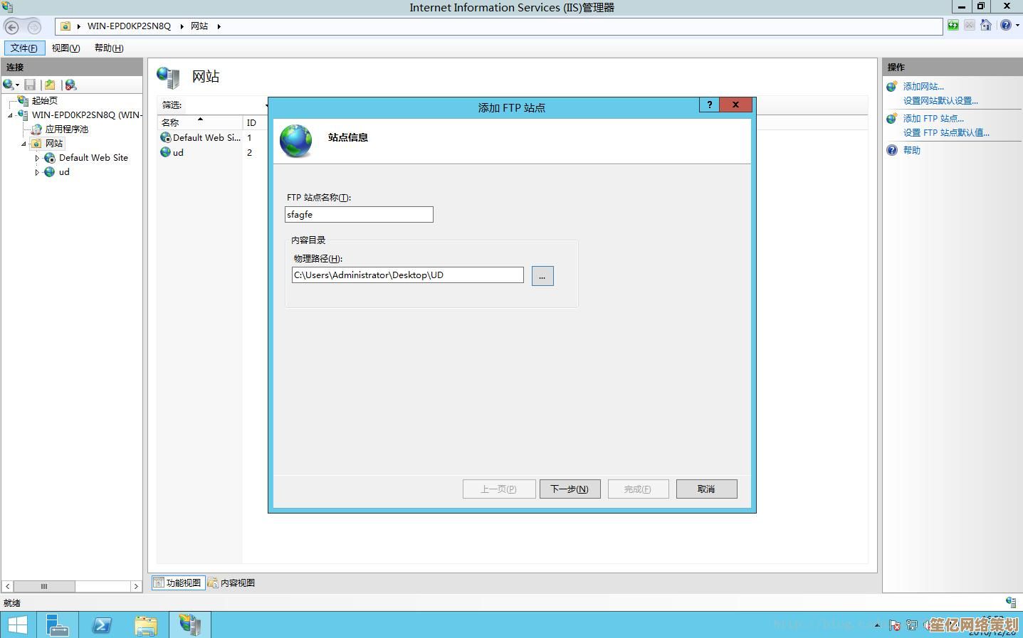
Task: Click the 完成(F) button
Action: click(638, 489)
